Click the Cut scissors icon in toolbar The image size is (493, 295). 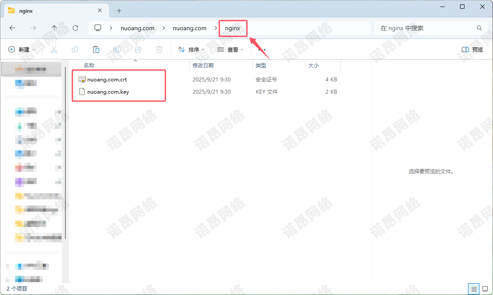click(x=54, y=50)
